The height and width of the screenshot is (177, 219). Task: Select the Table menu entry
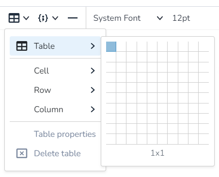pyautogui.click(x=55, y=46)
